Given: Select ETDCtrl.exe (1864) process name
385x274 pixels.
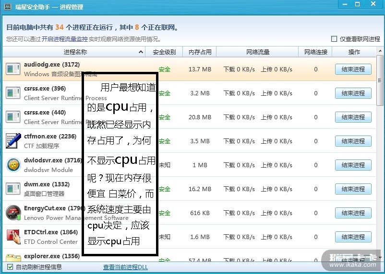Looking at the screenshot, I should [51, 232].
